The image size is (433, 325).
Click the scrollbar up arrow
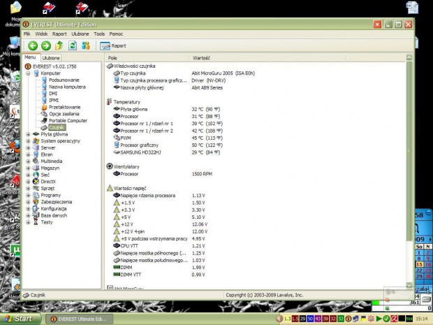[409, 57]
